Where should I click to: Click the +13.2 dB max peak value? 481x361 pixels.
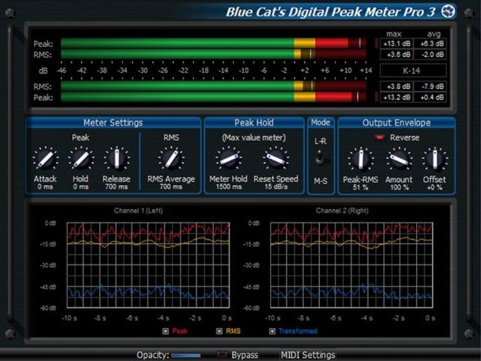pos(397,97)
